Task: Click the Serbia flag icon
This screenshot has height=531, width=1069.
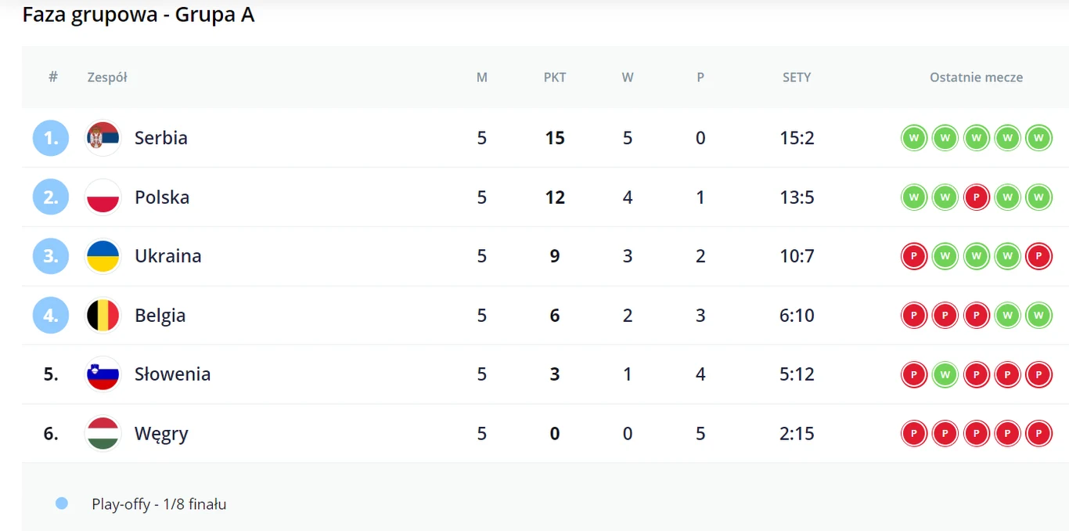Action: tap(103, 138)
